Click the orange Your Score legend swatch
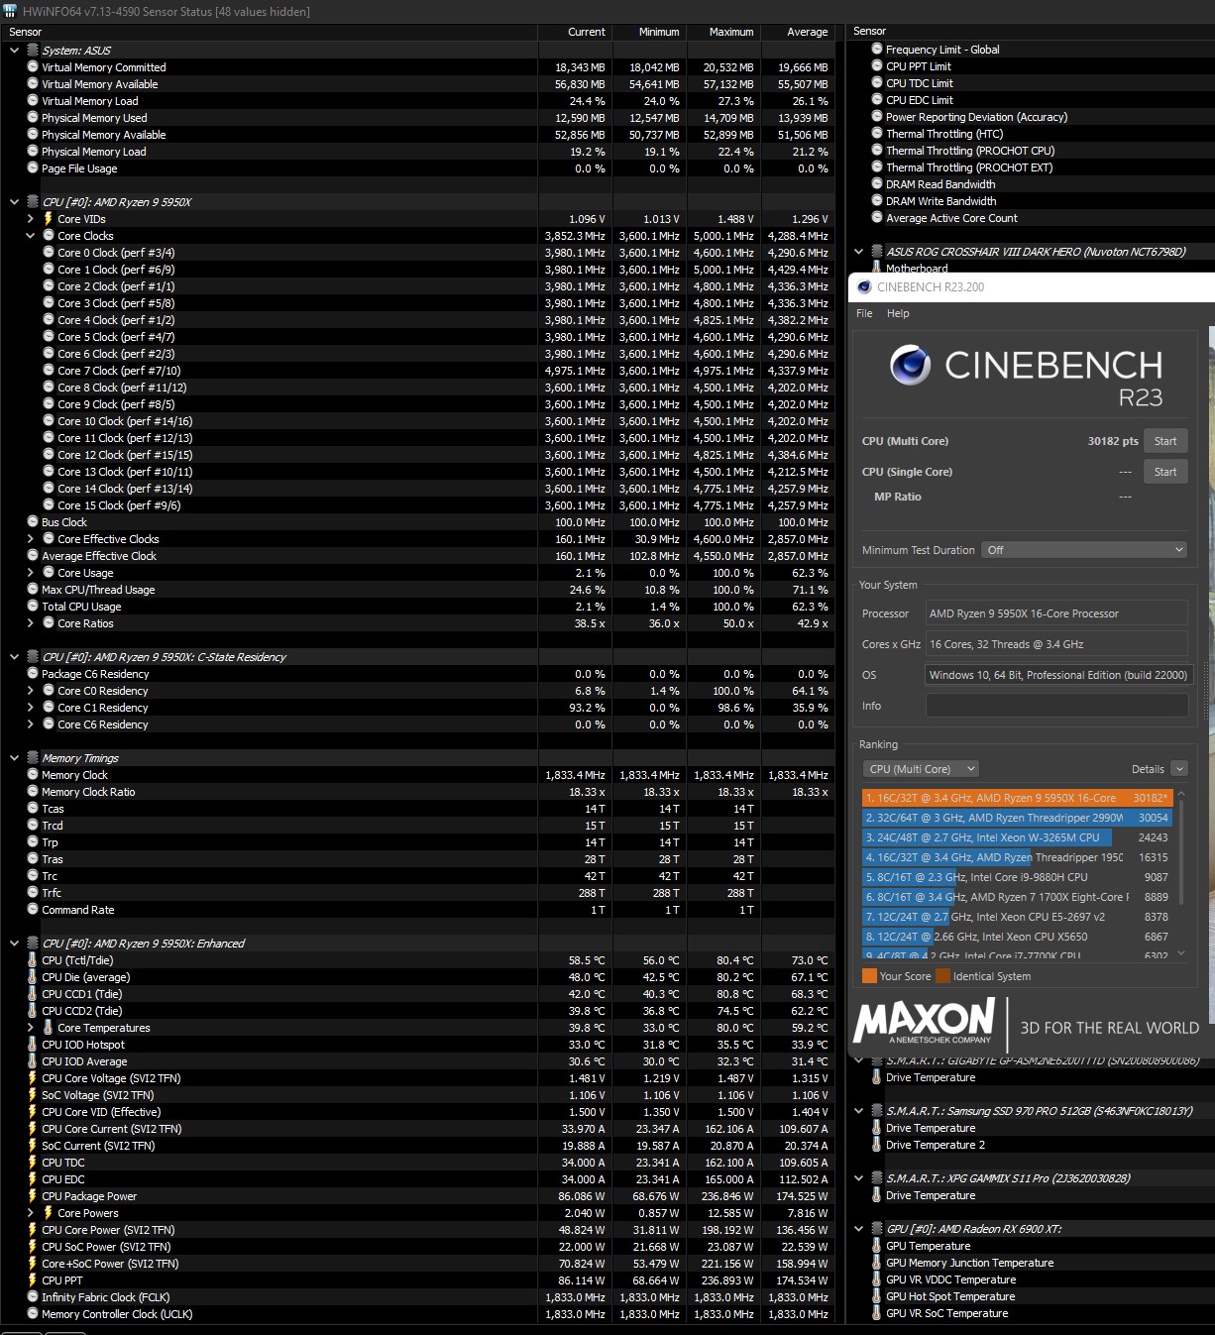Screen dimensions: 1215x1335 (869, 976)
